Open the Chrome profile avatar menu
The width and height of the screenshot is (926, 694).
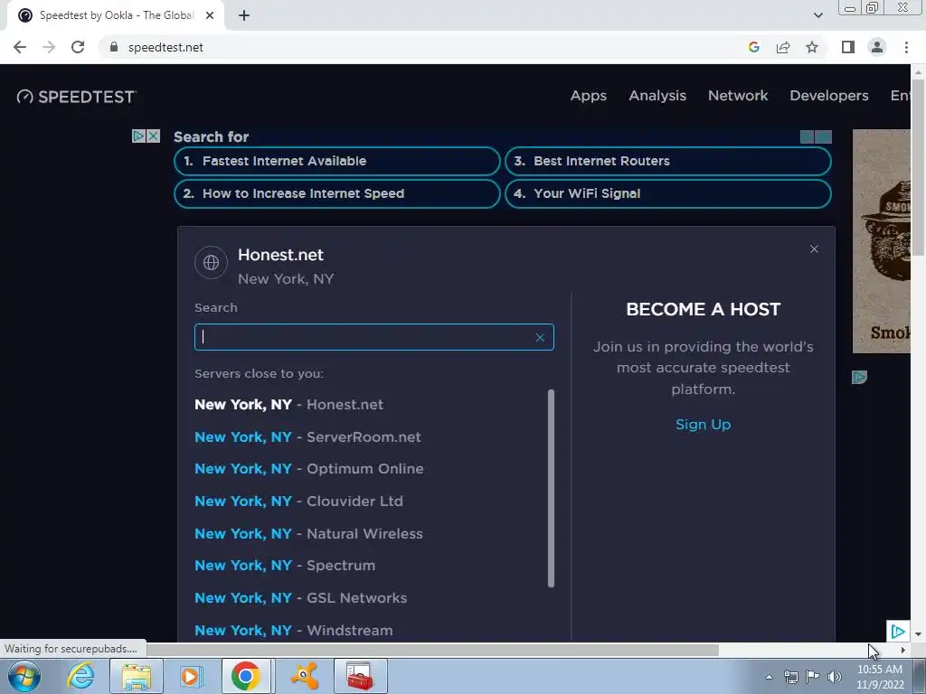click(877, 47)
